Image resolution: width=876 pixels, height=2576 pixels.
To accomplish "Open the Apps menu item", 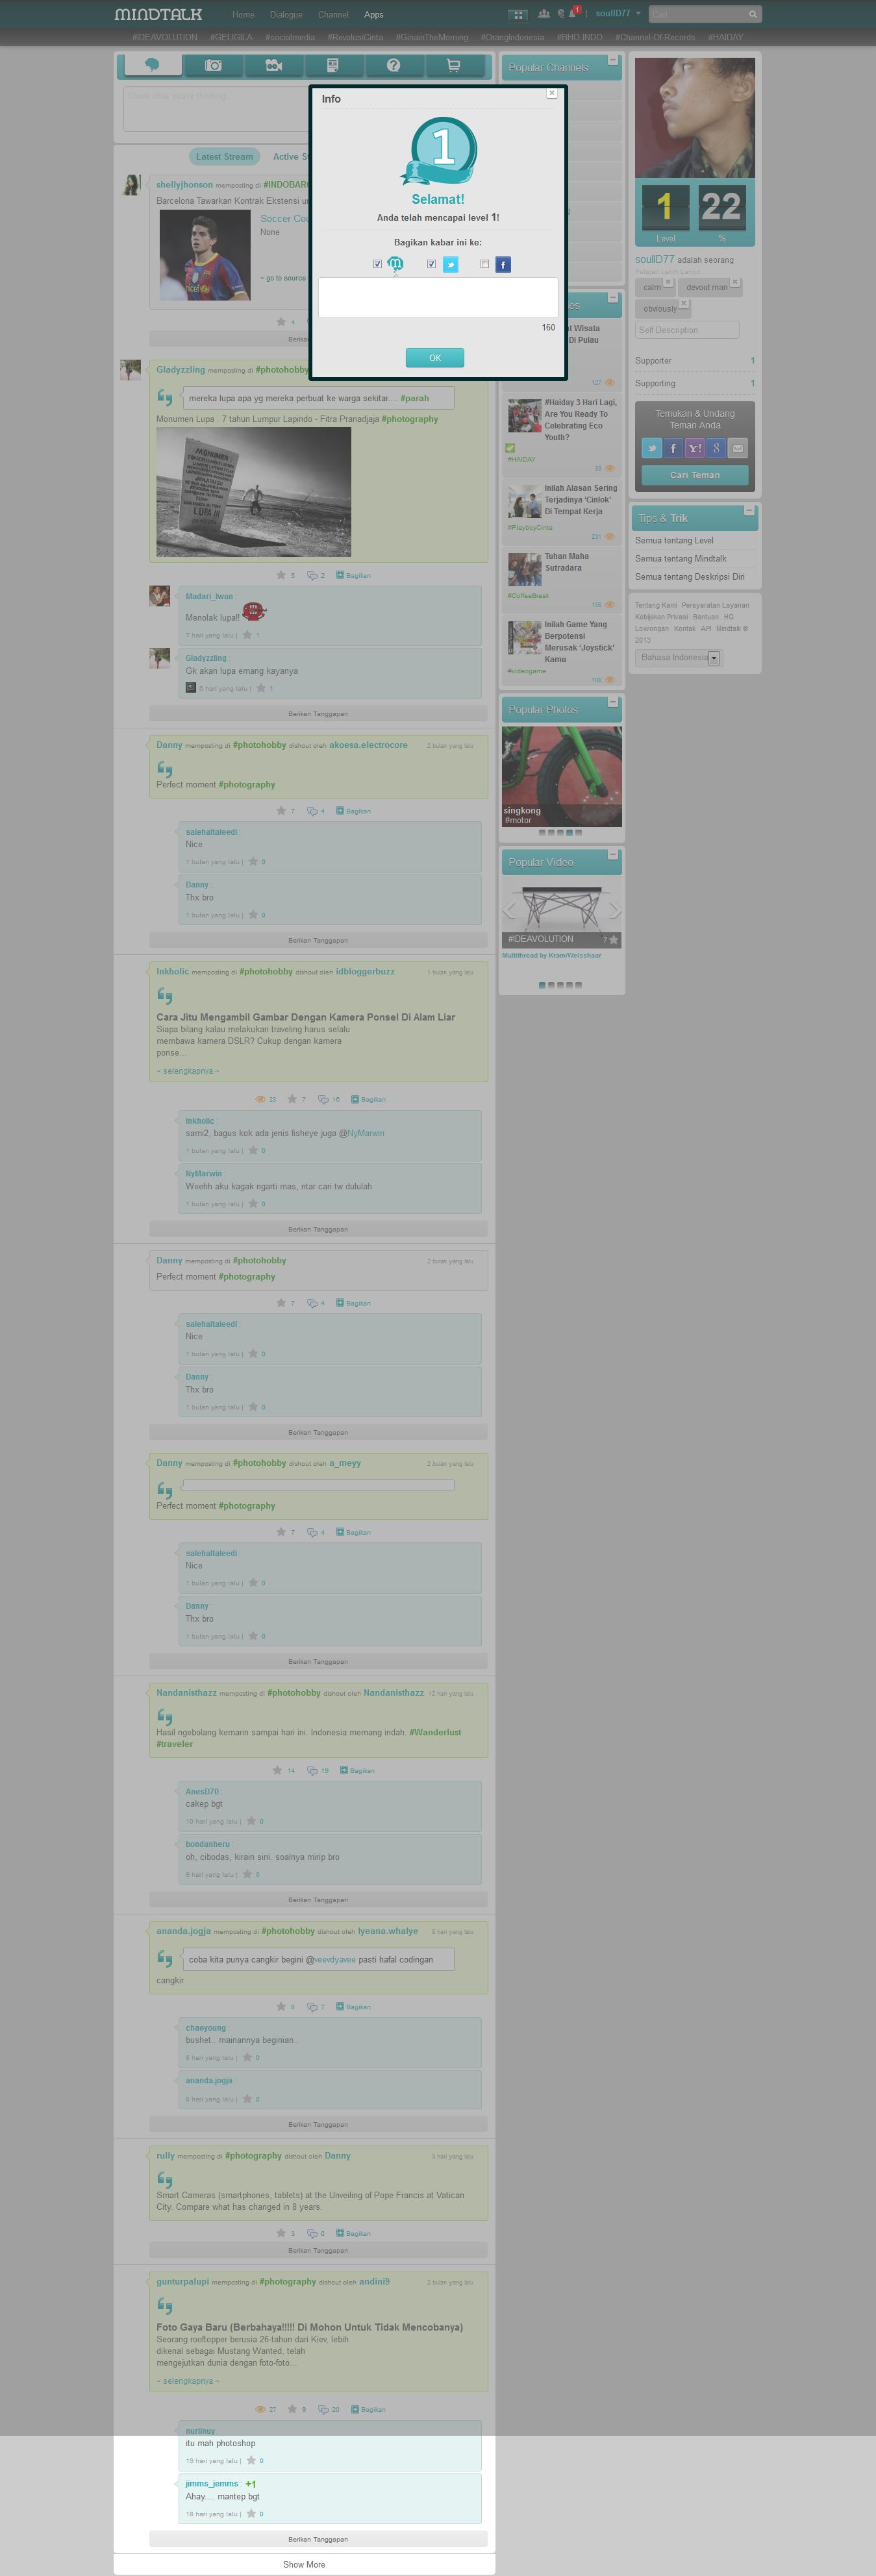I will [x=374, y=15].
